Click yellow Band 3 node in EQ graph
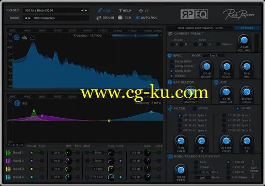The image size is (265, 186). [x=109, y=121]
